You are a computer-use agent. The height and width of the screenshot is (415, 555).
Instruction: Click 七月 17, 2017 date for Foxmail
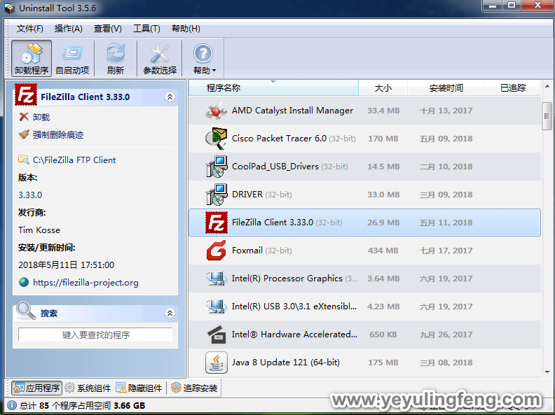(x=446, y=251)
